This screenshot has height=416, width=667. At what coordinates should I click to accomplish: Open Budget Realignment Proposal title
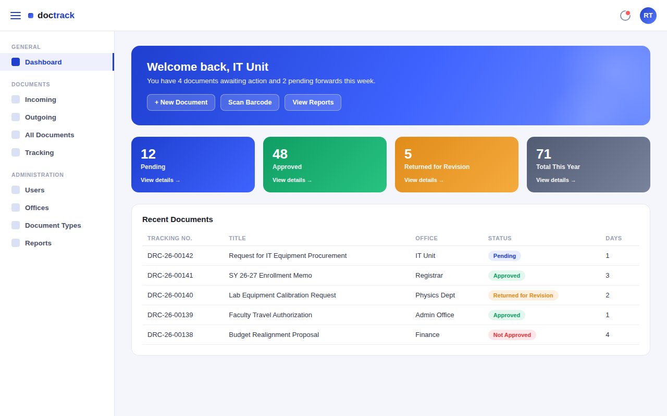pos(274,335)
